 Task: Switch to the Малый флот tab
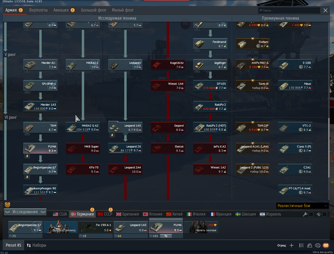point(123,10)
